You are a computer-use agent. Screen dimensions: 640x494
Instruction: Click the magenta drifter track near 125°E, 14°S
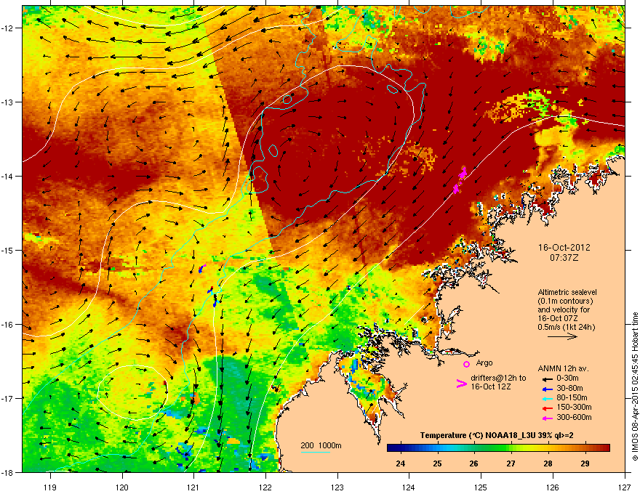point(460,179)
